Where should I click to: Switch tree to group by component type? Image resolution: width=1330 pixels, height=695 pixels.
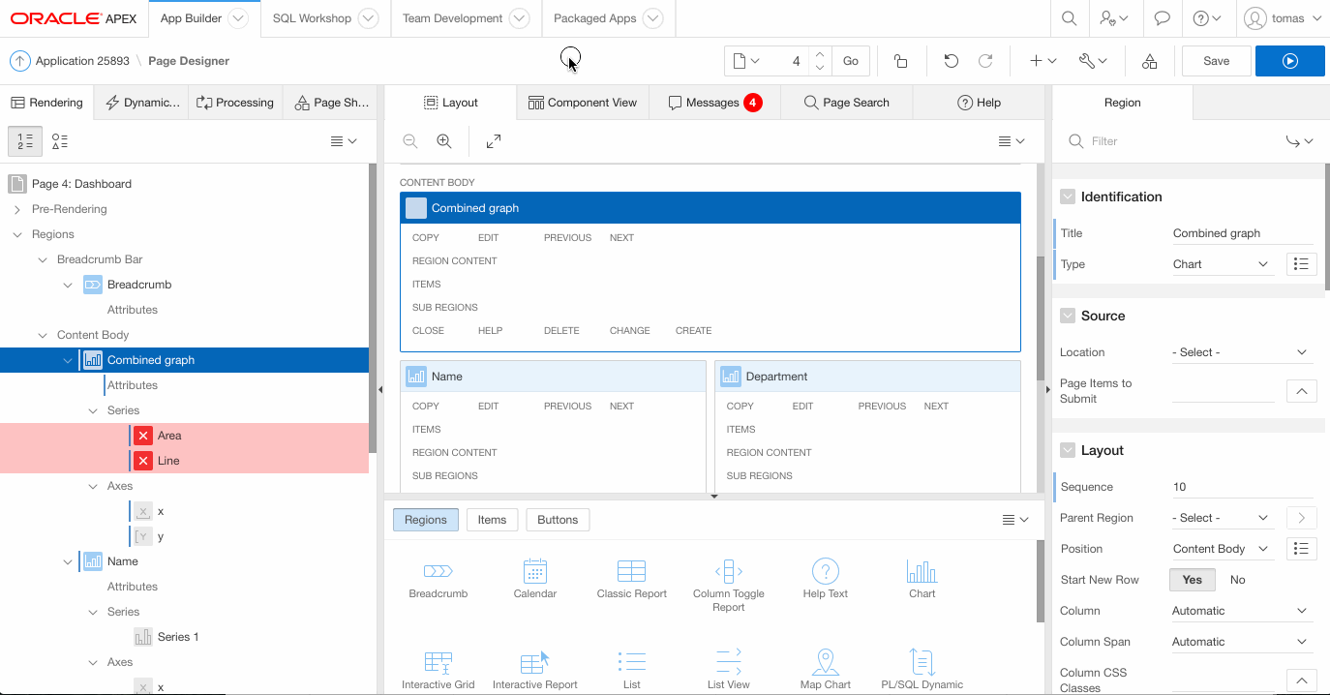pos(60,141)
